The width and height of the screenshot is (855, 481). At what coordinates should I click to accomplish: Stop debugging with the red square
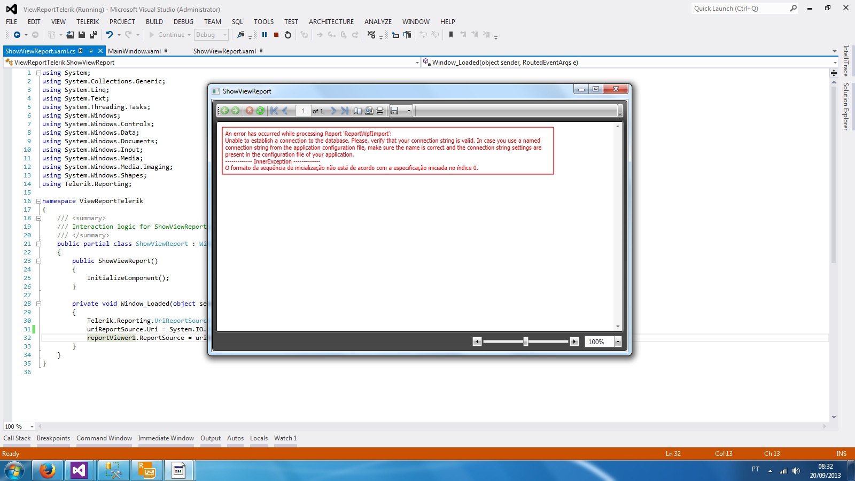click(276, 35)
